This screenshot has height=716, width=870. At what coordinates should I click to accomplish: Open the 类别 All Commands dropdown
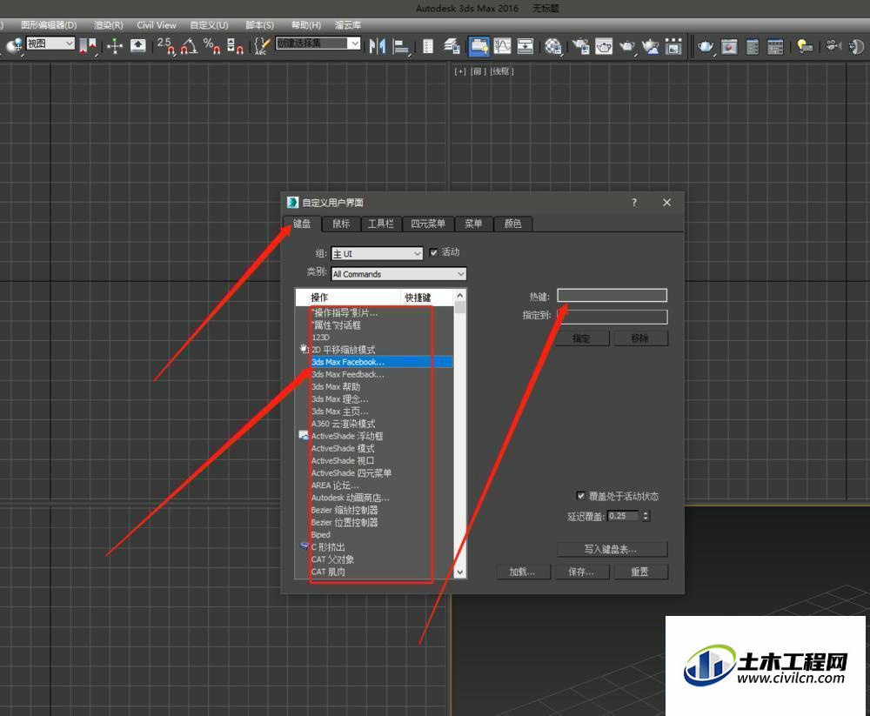(x=398, y=274)
